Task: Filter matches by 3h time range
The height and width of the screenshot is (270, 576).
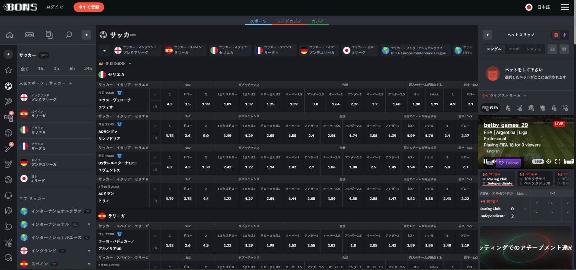Action: 56,69
